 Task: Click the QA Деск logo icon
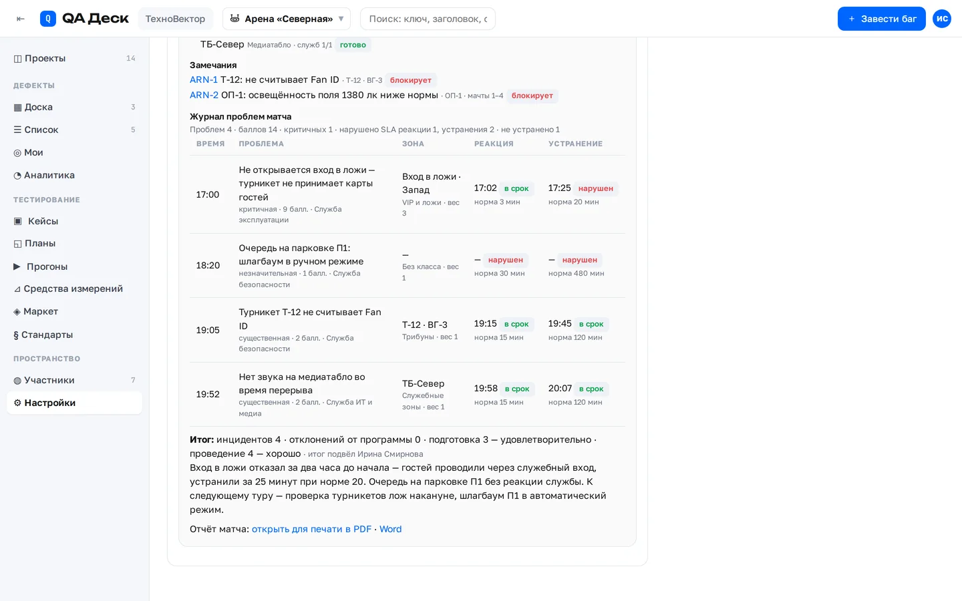click(x=48, y=19)
